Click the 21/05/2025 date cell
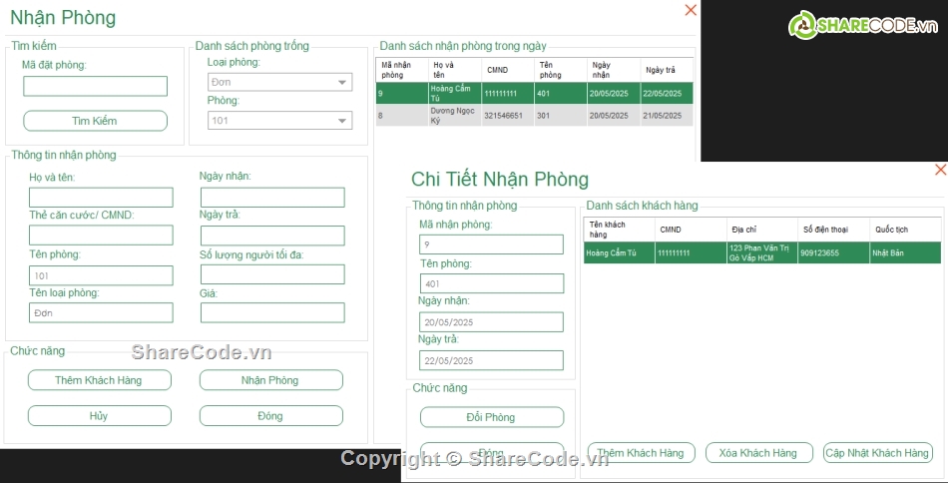The width and height of the screenshot is (948, 483). tap(667, 115)
